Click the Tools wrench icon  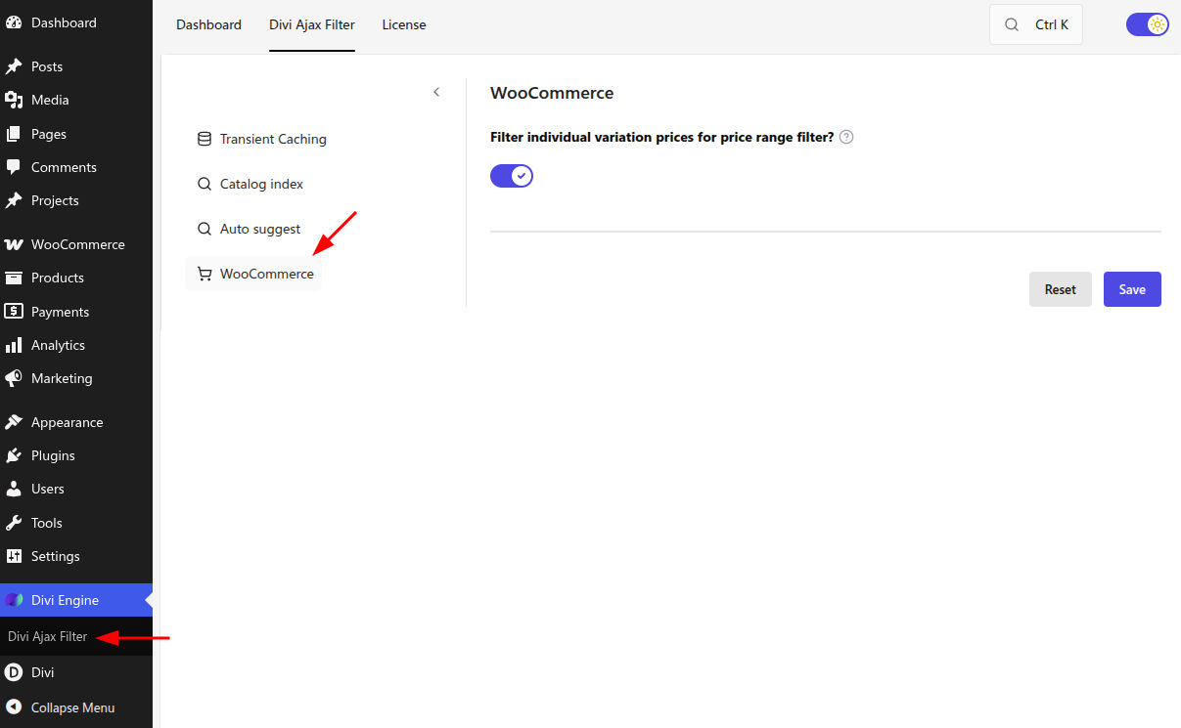[x=14, y=523]
